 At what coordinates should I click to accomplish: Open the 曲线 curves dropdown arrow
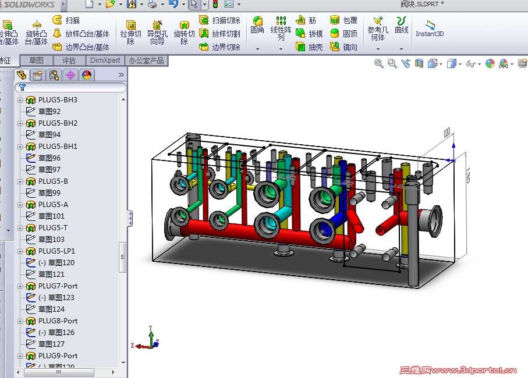click(x=402, y=49)
